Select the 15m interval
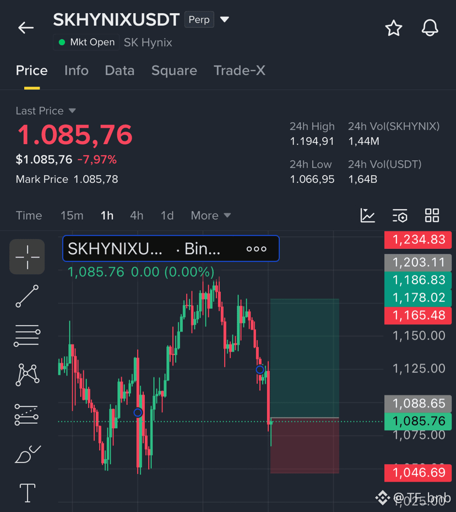456x512 pixels. [x=72, y=215]
